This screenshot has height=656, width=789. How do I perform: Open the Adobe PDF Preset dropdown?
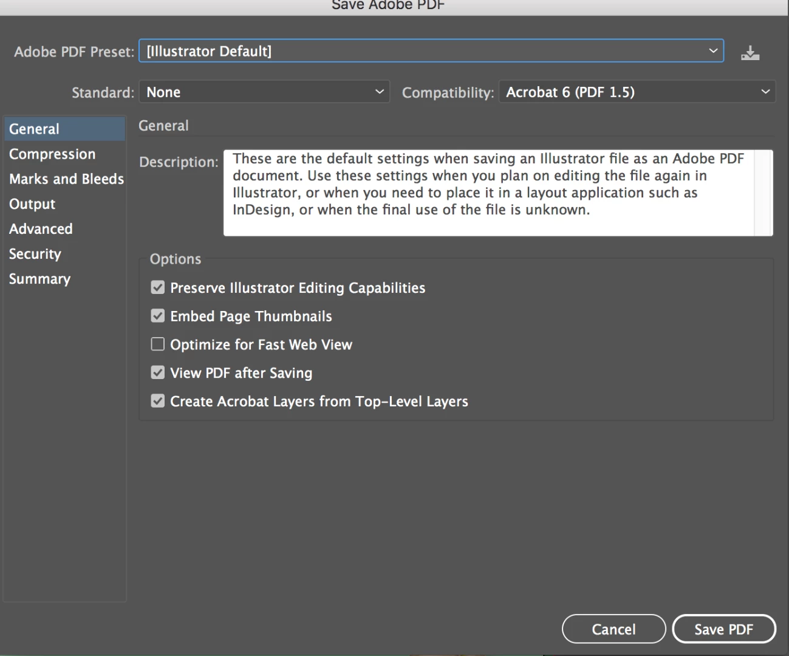(431, 51)
